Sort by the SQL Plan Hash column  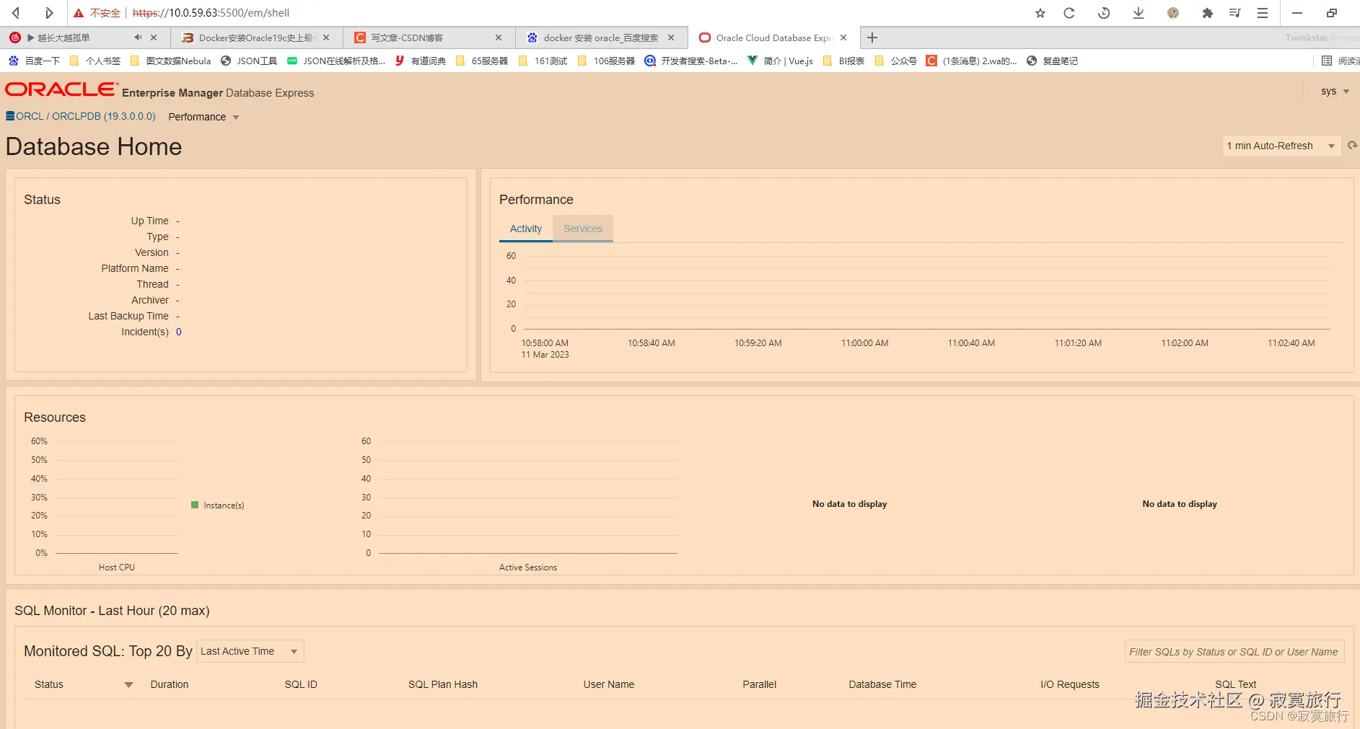click(x=443, y=684)
